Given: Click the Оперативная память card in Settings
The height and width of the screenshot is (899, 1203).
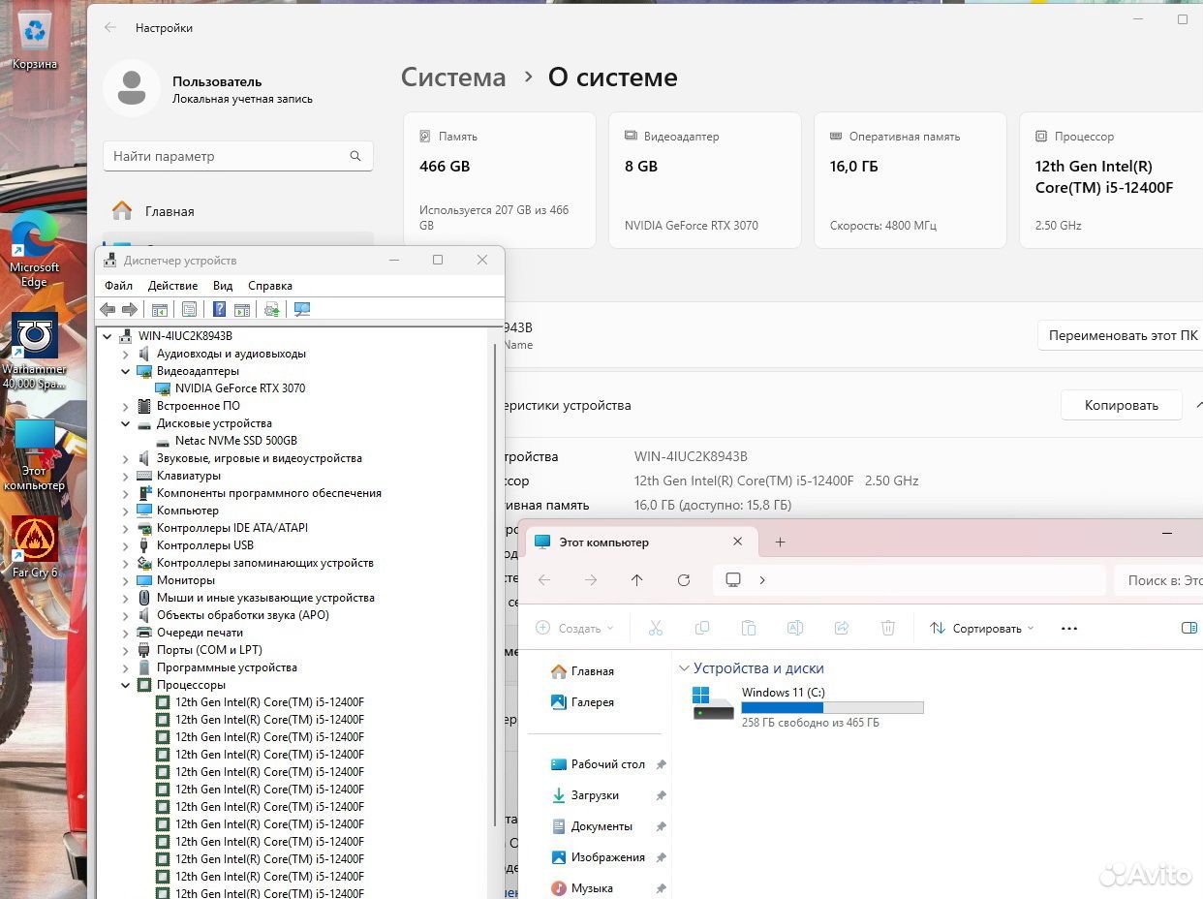Looking at the screenshot, I should point(910,179).
